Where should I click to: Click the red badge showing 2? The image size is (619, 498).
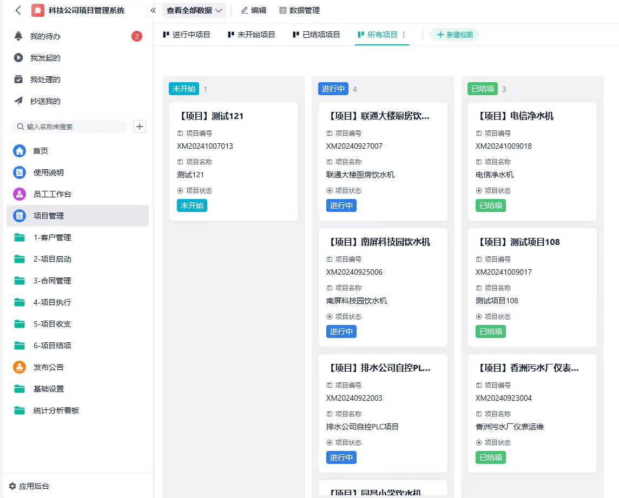coord(136,36)
